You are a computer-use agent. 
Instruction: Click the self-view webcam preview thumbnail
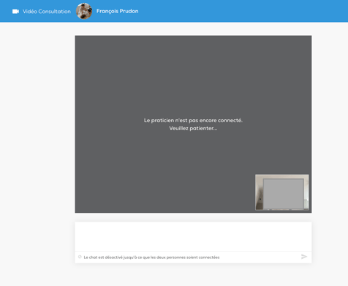click(282, 192)
